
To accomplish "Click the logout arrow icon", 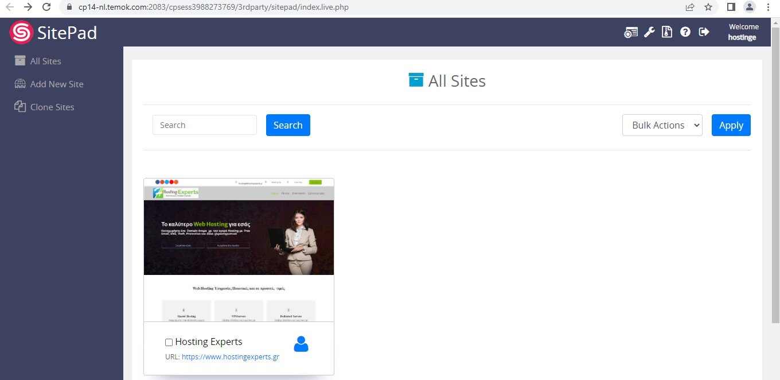I will pyautogui.click(x=704, y=32).
